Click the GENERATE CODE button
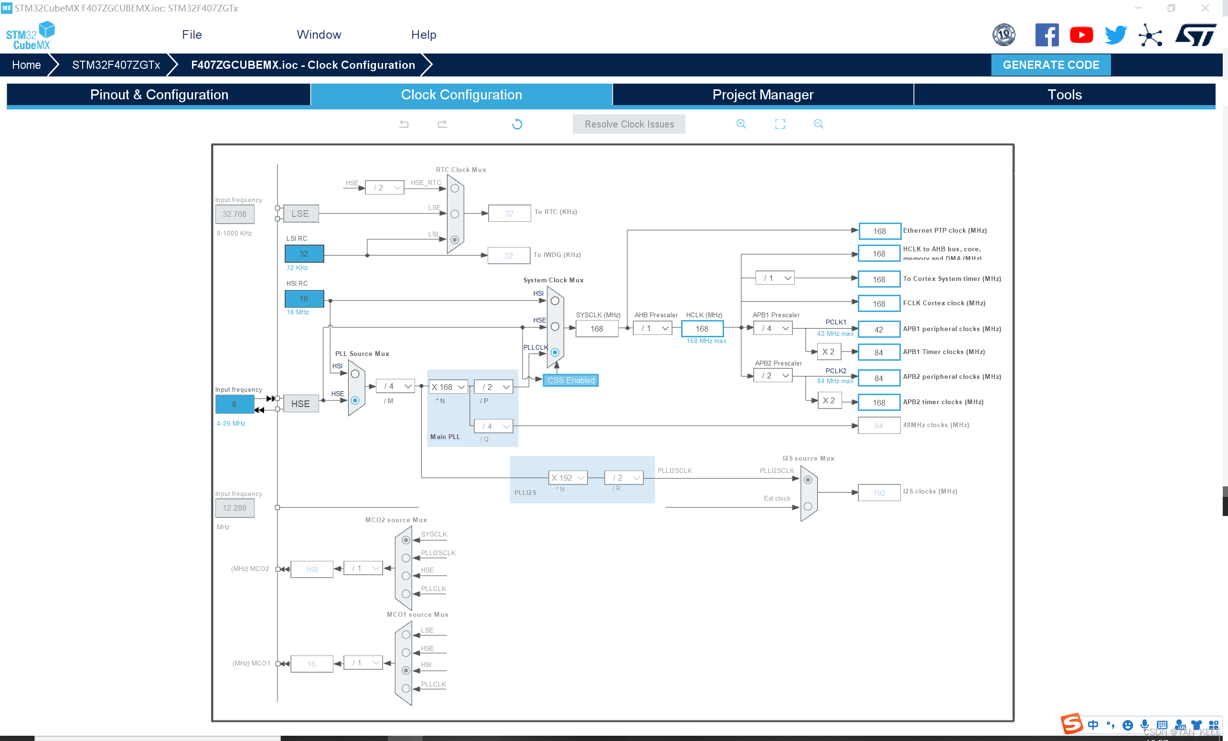The image size is (1228, 741). point(1051,65)
